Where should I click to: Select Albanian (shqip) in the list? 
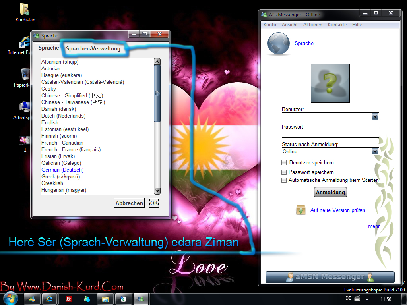[60, 62]
